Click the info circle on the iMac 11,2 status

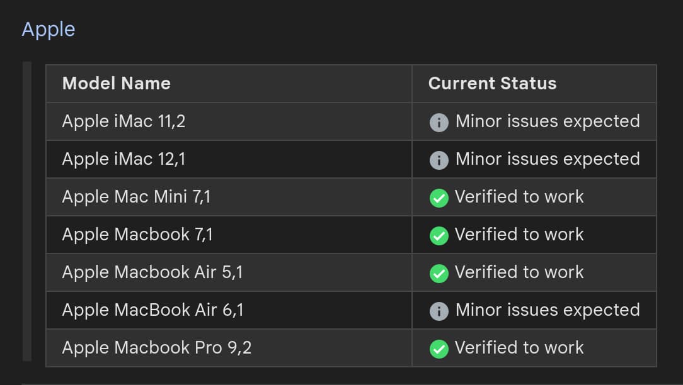pos(439,122)
